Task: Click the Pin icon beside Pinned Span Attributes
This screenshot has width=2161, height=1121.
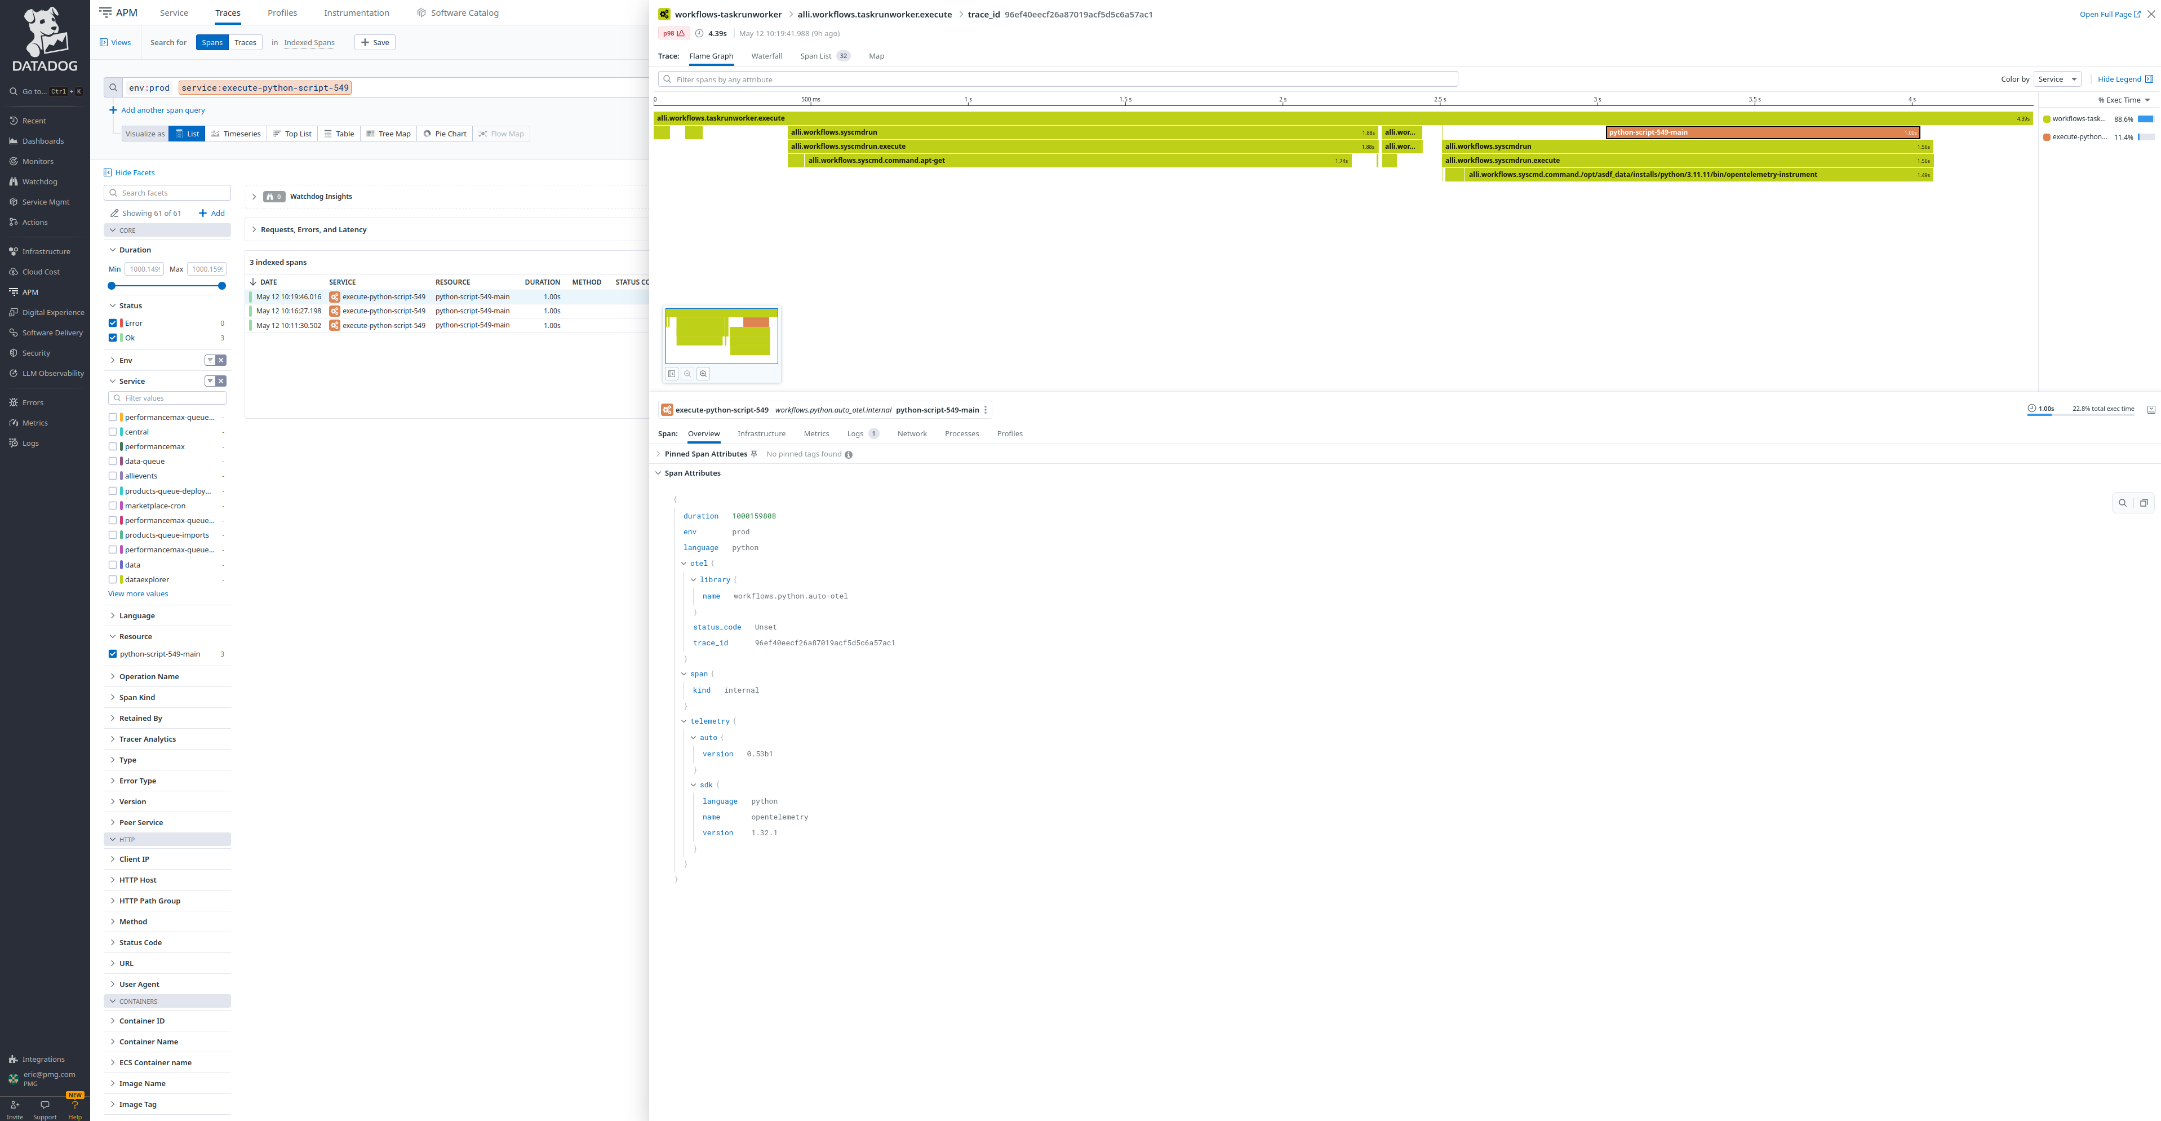Action: [753, 454]
